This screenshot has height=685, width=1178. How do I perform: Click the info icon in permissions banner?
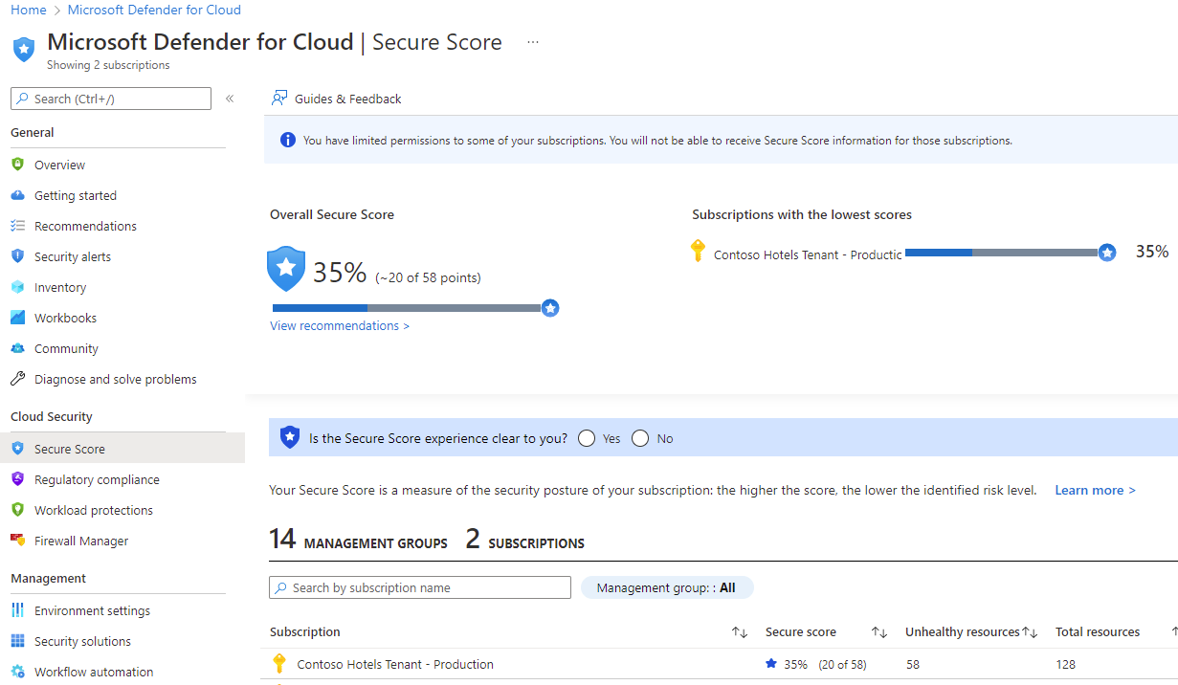(x=287, y=140)
